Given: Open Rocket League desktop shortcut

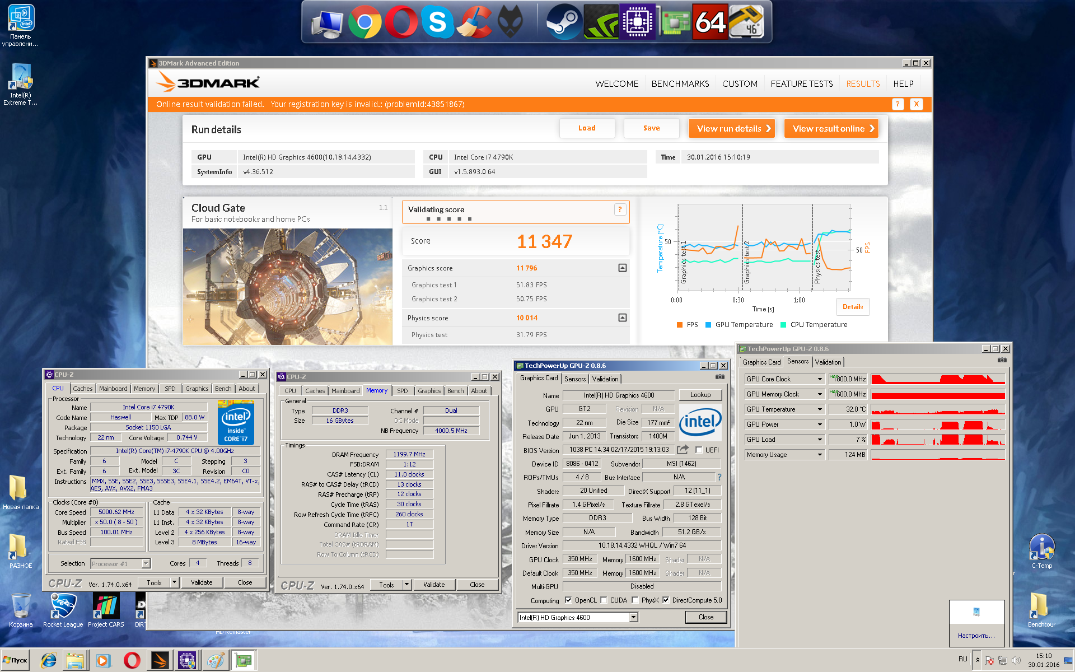Looking at the screenshot, I should click(63, 610).
